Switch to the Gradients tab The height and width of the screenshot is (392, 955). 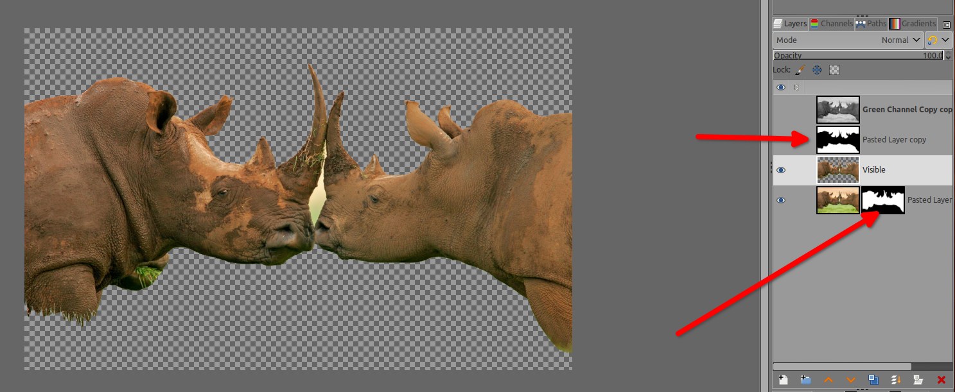pos(913,24)
